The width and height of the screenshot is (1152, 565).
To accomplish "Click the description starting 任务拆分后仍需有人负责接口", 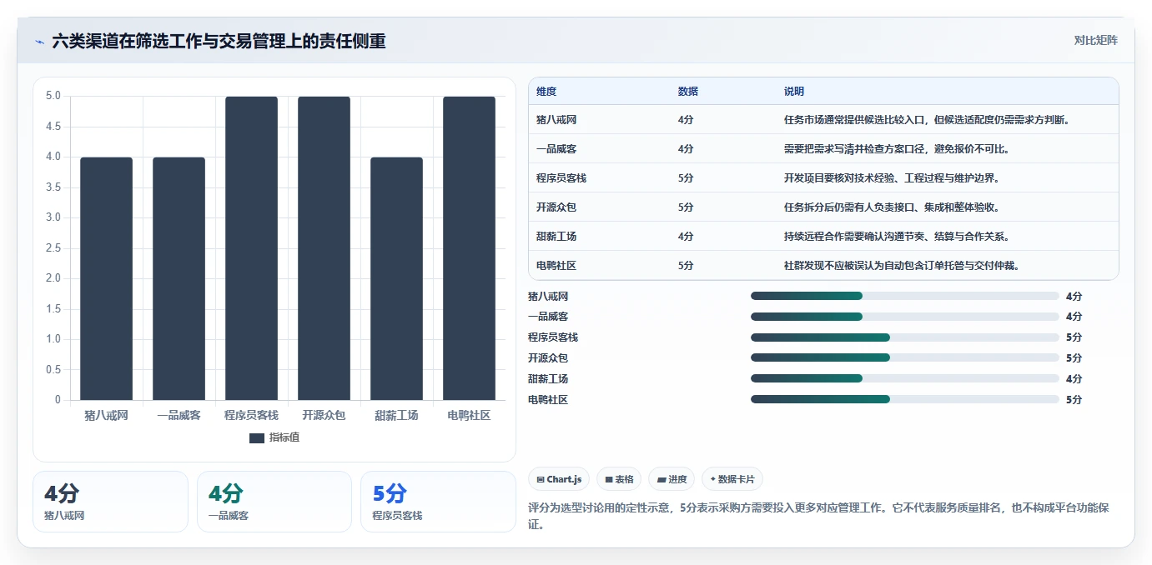I will point(892,207).
